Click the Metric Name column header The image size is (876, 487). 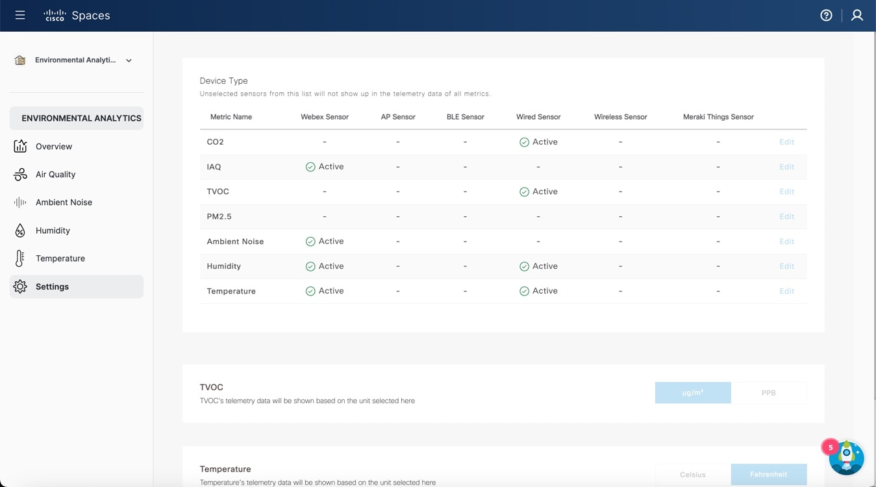click(231, 117)
